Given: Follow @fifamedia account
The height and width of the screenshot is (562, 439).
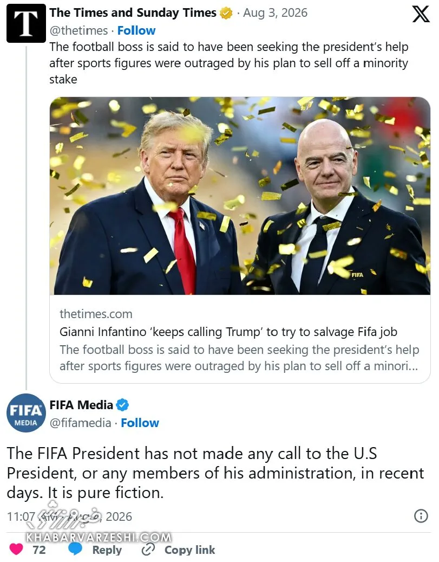Looking at the screenshot, I should coord(140,423).
